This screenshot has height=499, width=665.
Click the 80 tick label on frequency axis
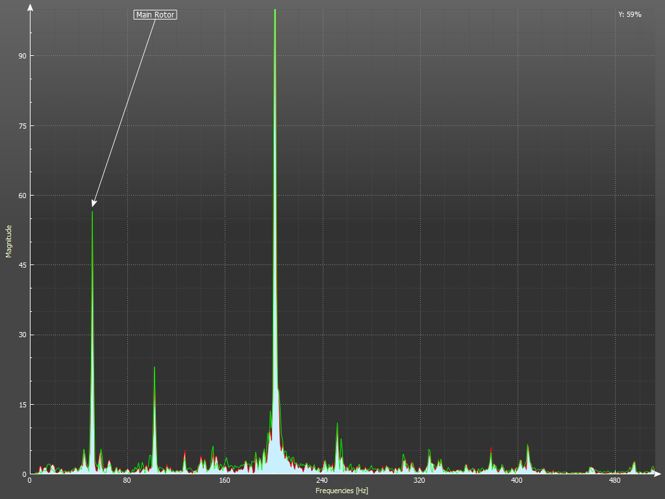127,481
